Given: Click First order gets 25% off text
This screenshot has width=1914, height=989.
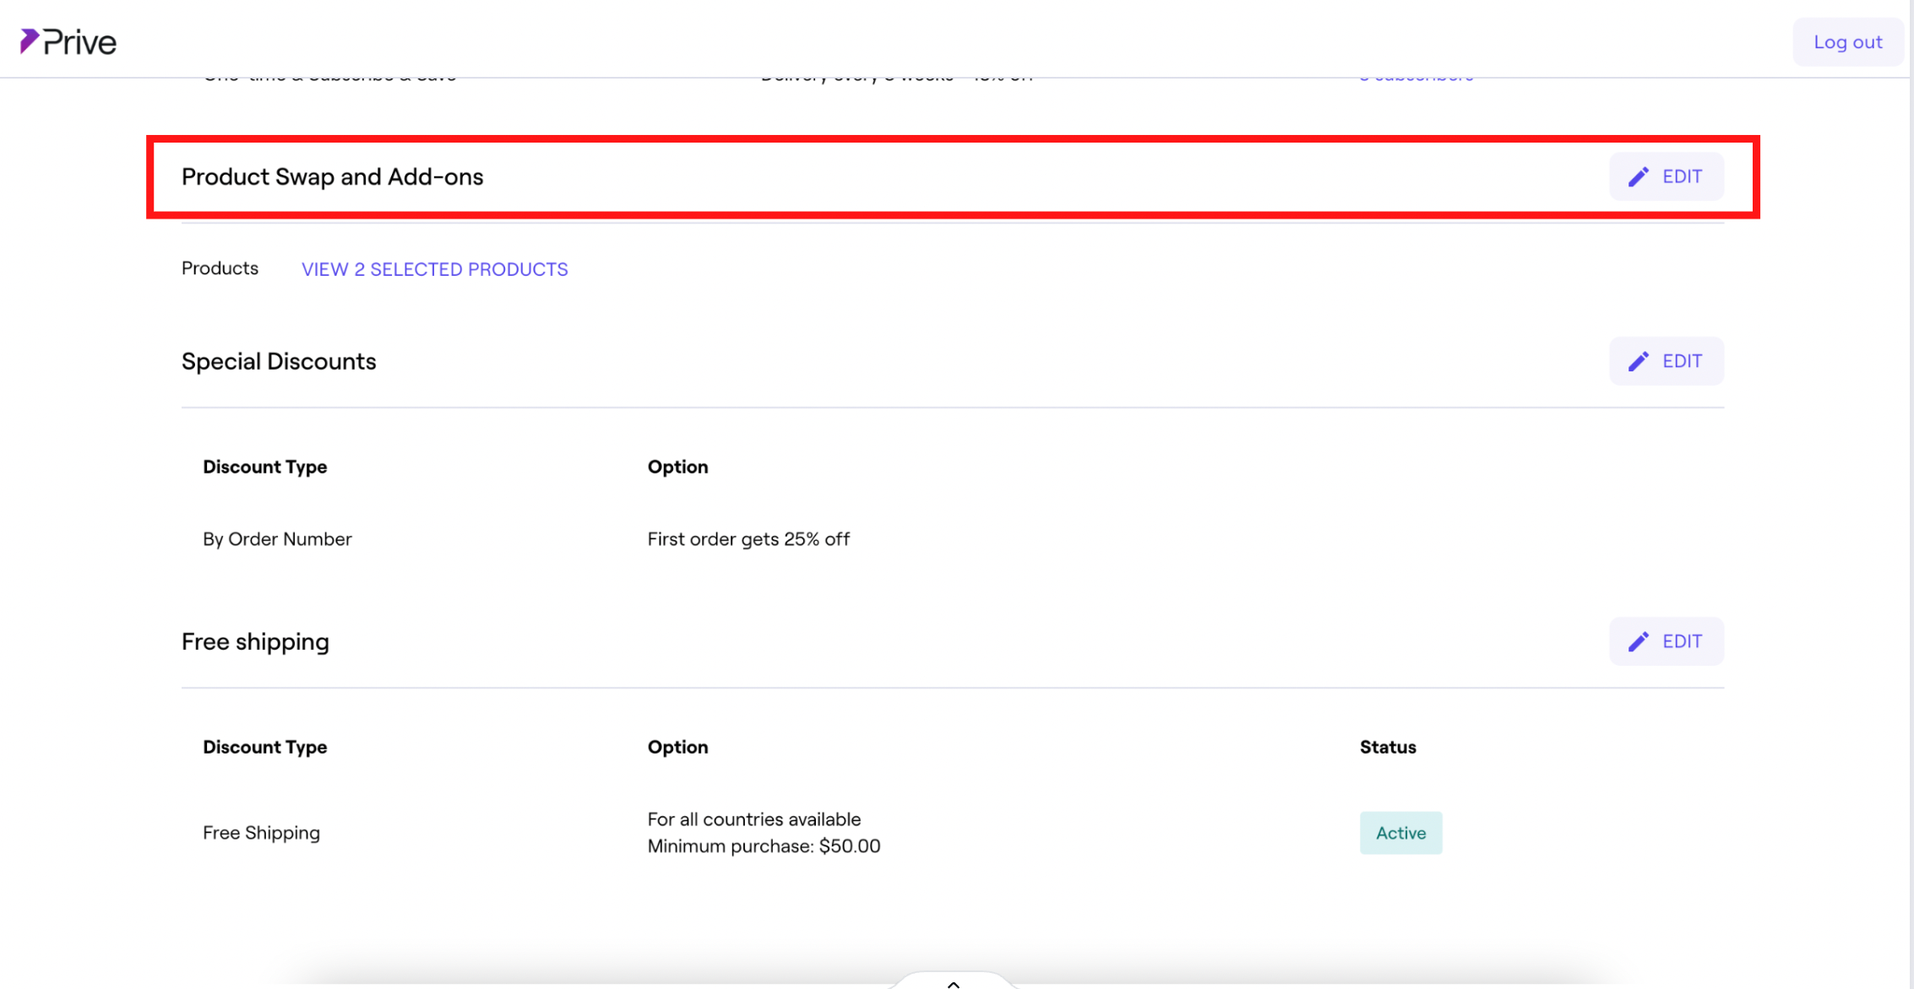Looking at the screenshot, I should tap(748, 539).
